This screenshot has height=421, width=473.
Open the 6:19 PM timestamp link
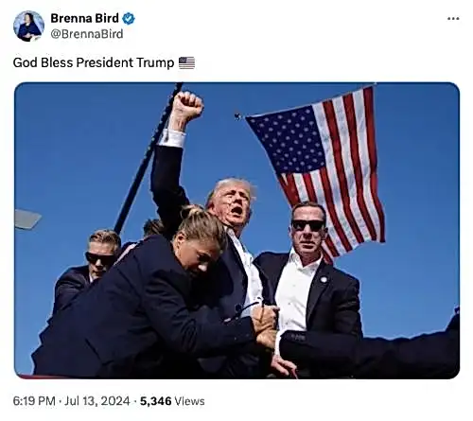[34, 401]
